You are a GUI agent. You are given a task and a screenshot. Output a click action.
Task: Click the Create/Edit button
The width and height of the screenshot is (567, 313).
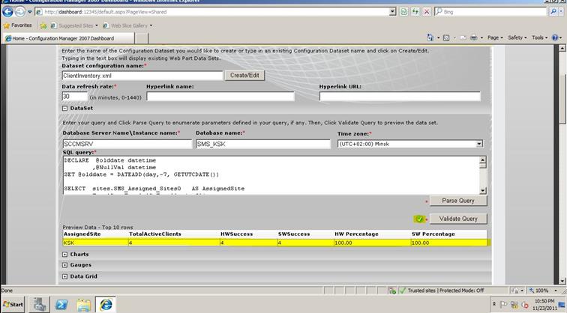pos(244,76)
